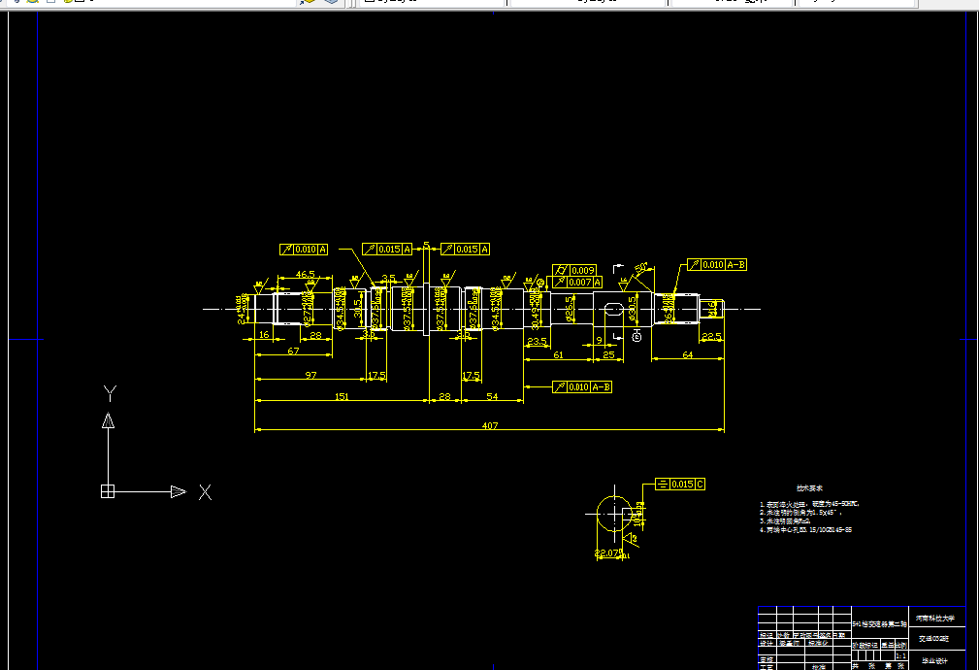Pick the 97 dimension text
Viewport: 979px width, 670px height.
point(310,375)
